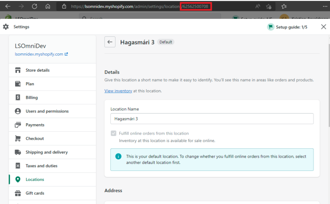Select Billing in settings sidebar
The height and width of the screenshot is (204, 330).
(32, 98)
